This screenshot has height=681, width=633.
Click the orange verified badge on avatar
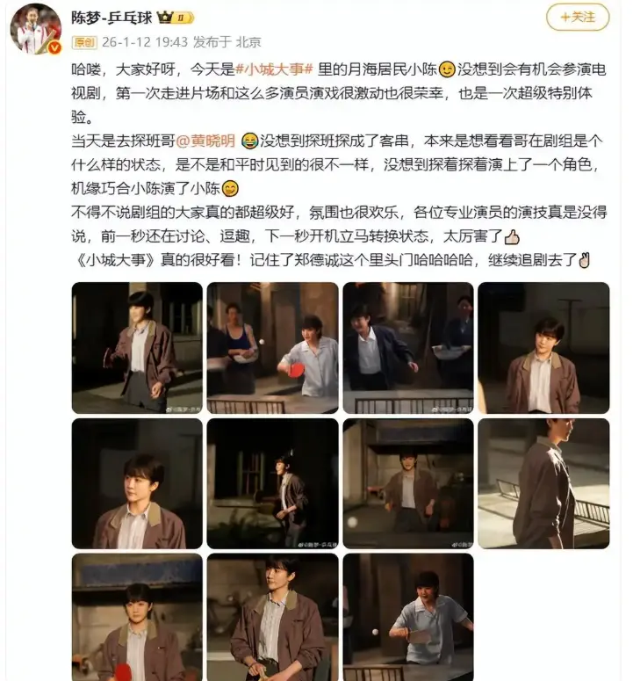54,47
